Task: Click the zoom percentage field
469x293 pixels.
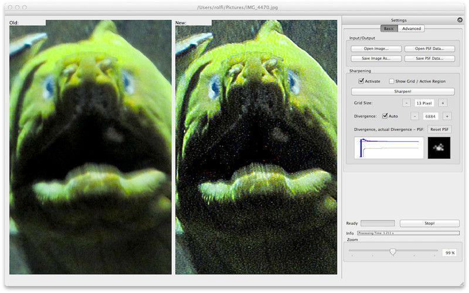Action: pyautogui.click(x=450, y=252)
